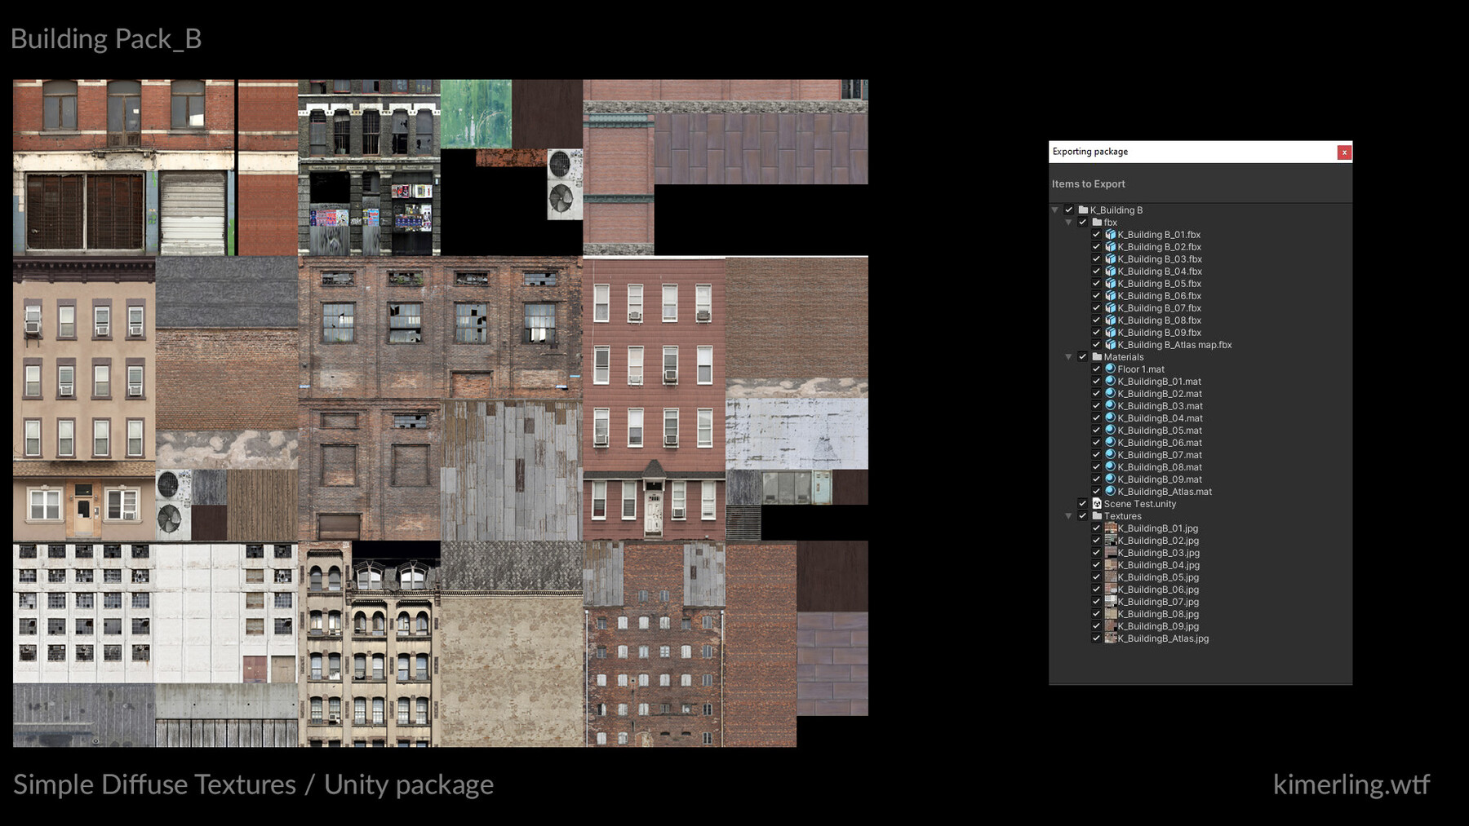Click the kimerling.wtf link
1469x826 pixels.
click(x=1351, y=784)
